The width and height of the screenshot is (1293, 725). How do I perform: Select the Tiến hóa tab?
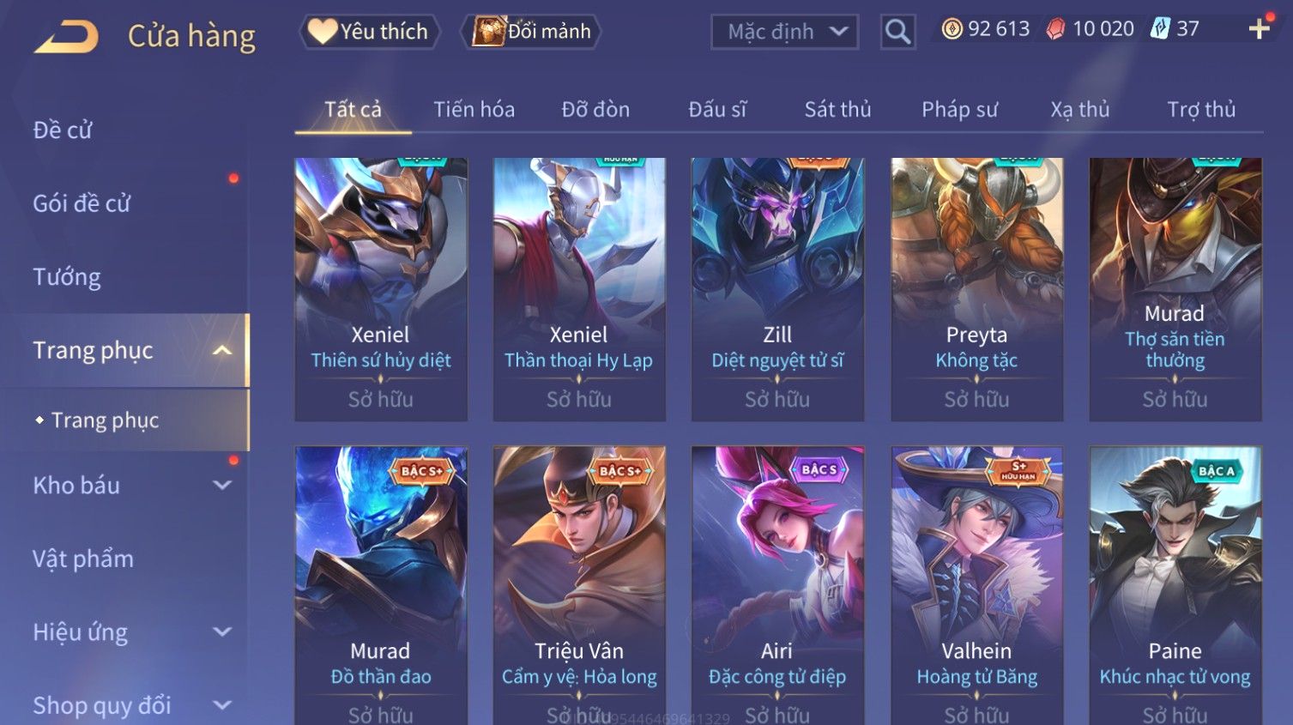coord(474,109)
